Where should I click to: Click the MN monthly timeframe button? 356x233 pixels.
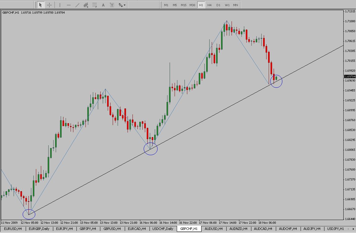click(x=236, y=5)
